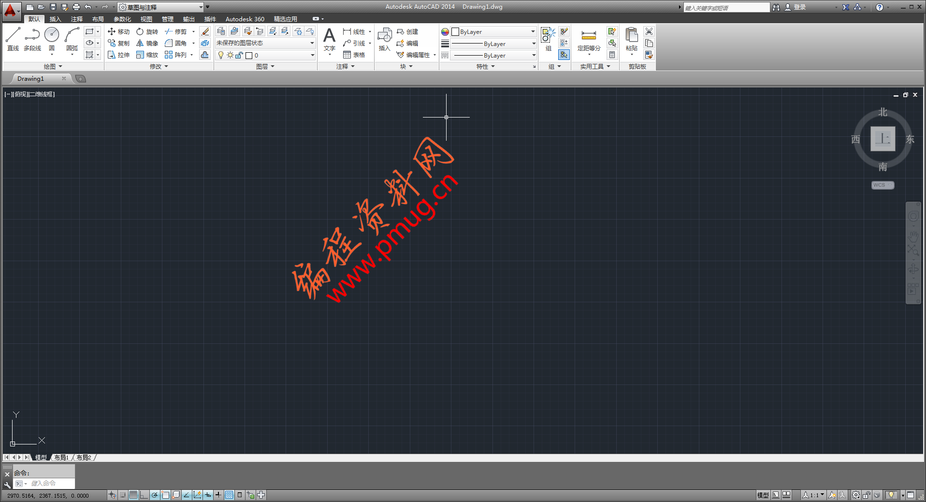Switch to the 插入 ribbon tab
926x502 pixels.
coord(56,19)
